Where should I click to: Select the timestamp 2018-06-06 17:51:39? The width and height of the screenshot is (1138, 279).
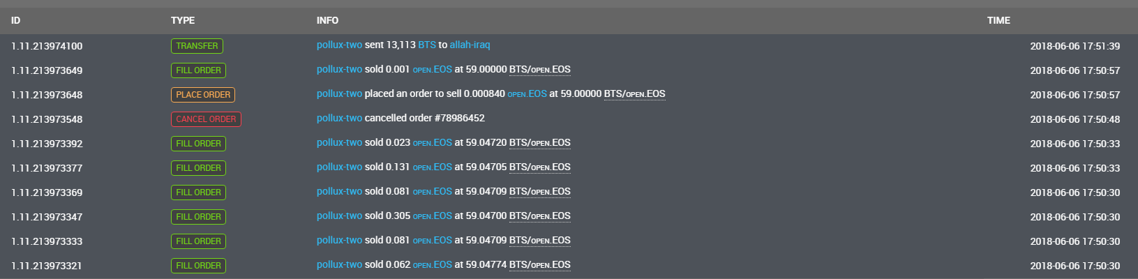tap(1075, 46)
